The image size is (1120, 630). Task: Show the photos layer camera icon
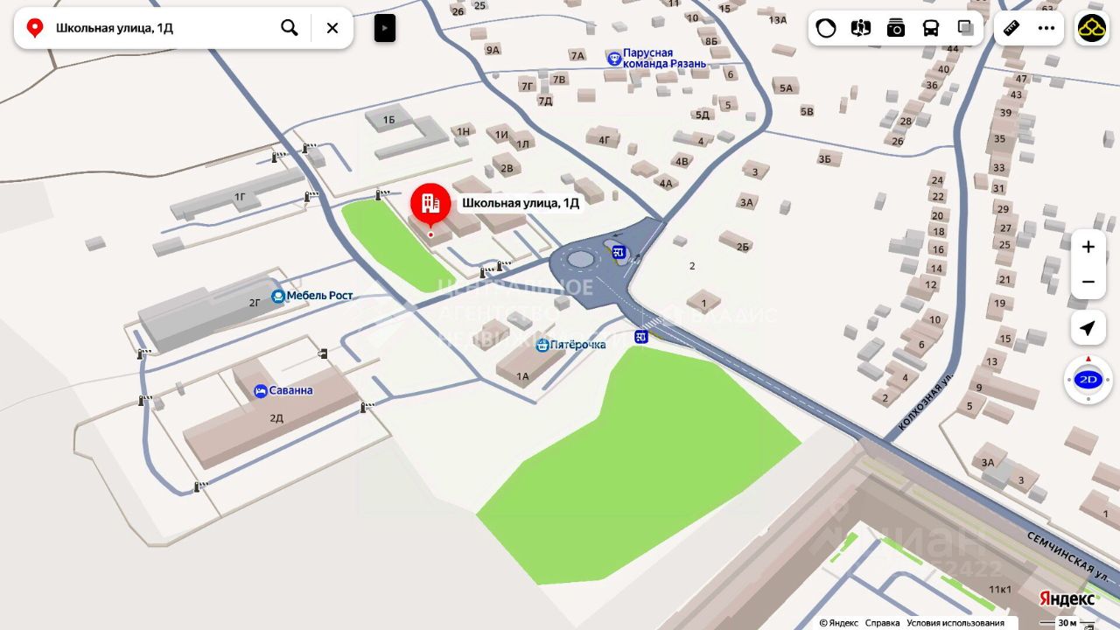tap(896, 28)
